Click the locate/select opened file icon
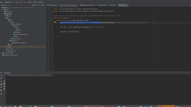This screenshot has height=107, width=191. [x=33, y=5]
